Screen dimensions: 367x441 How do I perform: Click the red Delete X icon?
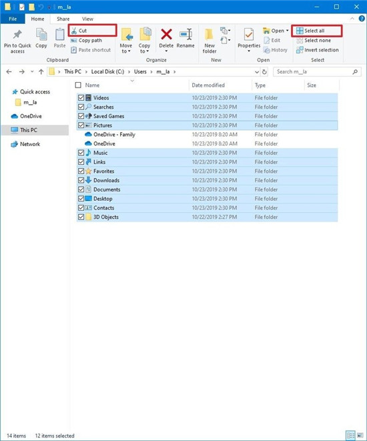(x=166, y=34)
